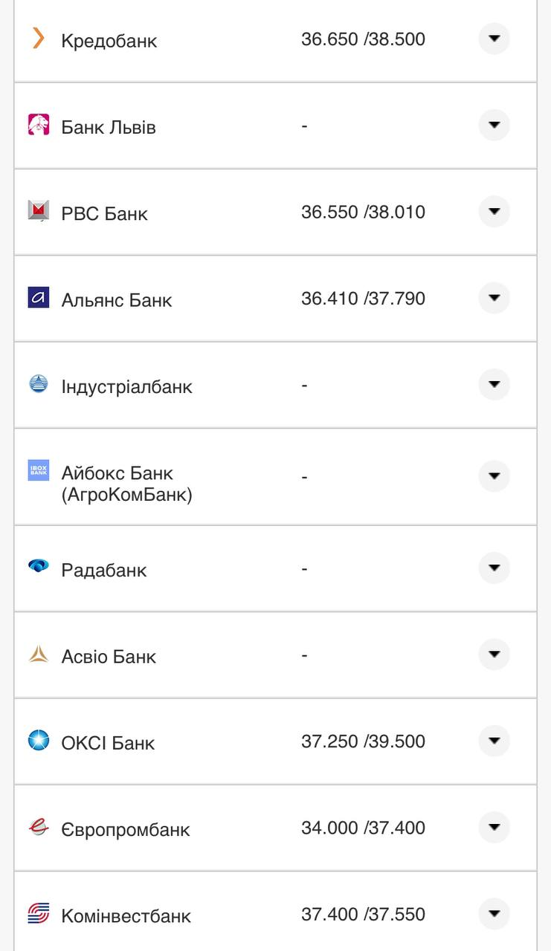Click the РВС Банк logo icon
This screenshot has width=551, height=951.
coord(39,211)
